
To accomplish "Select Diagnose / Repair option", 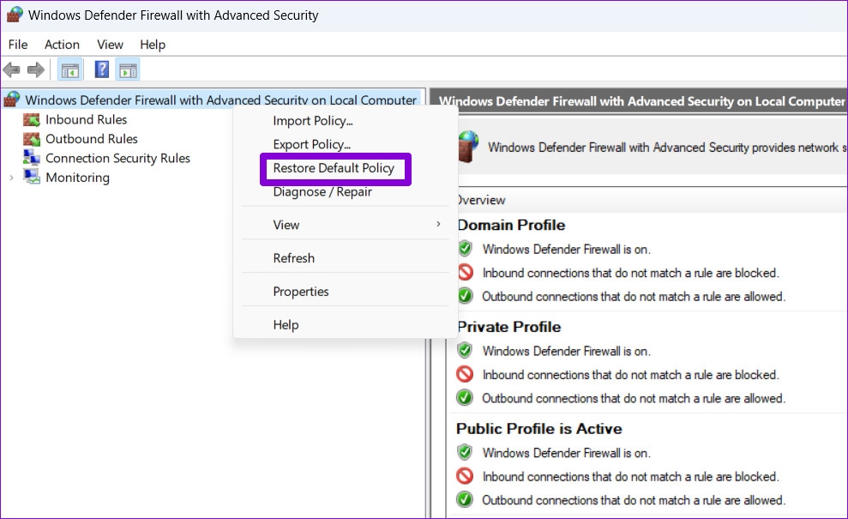I will (x=322, y=192).
